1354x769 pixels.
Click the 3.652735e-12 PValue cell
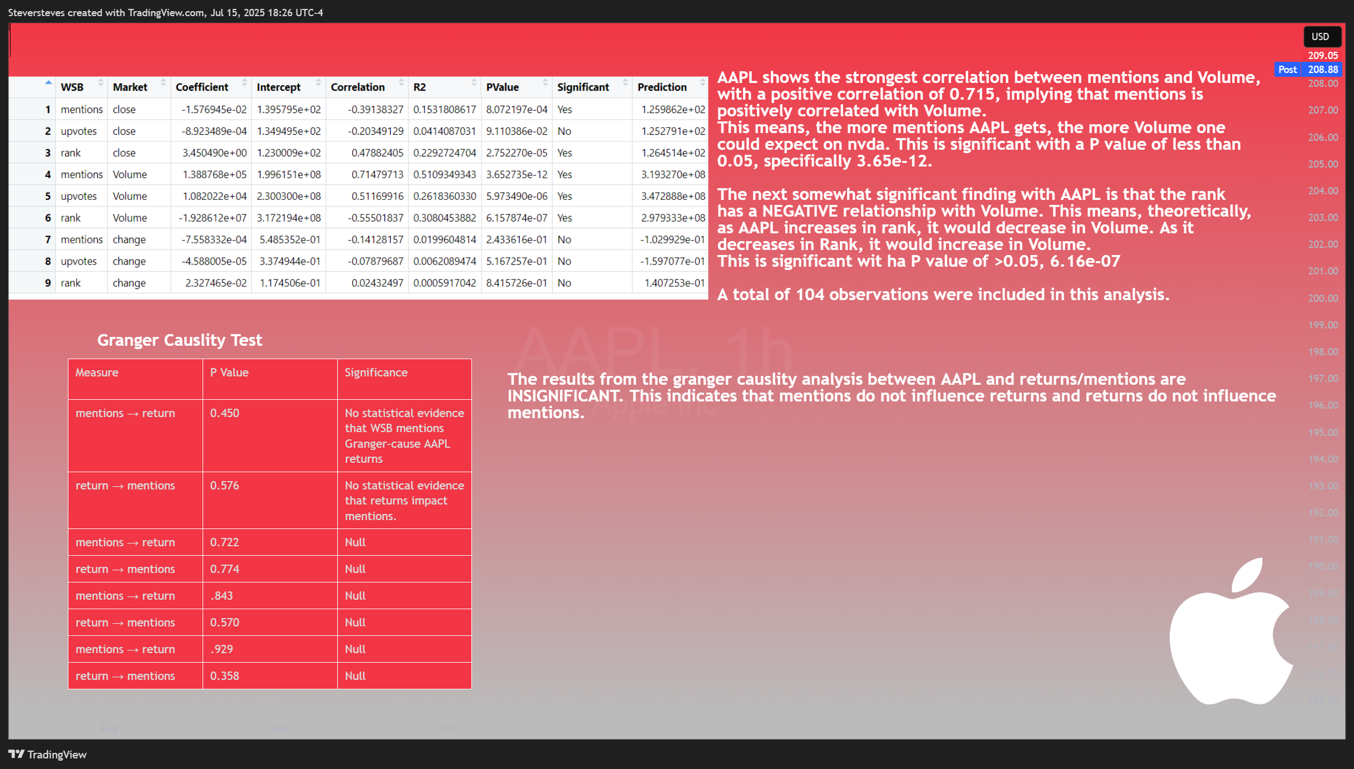point(516,175)
